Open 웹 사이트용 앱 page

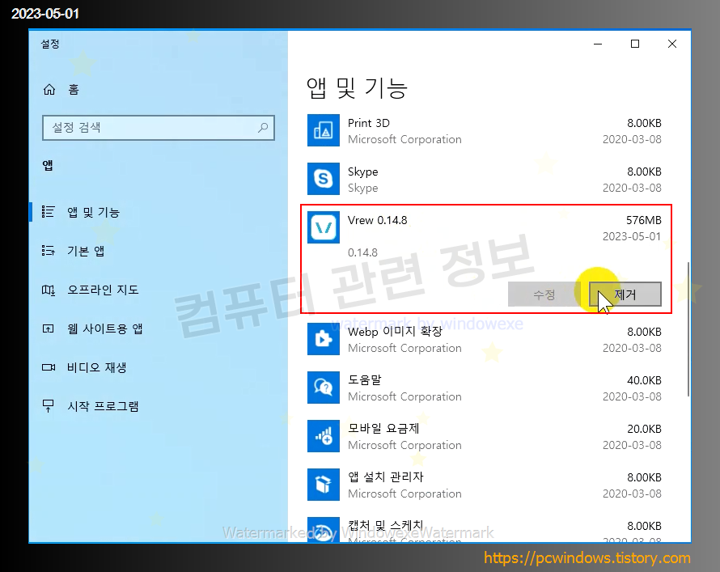point(105,328)
